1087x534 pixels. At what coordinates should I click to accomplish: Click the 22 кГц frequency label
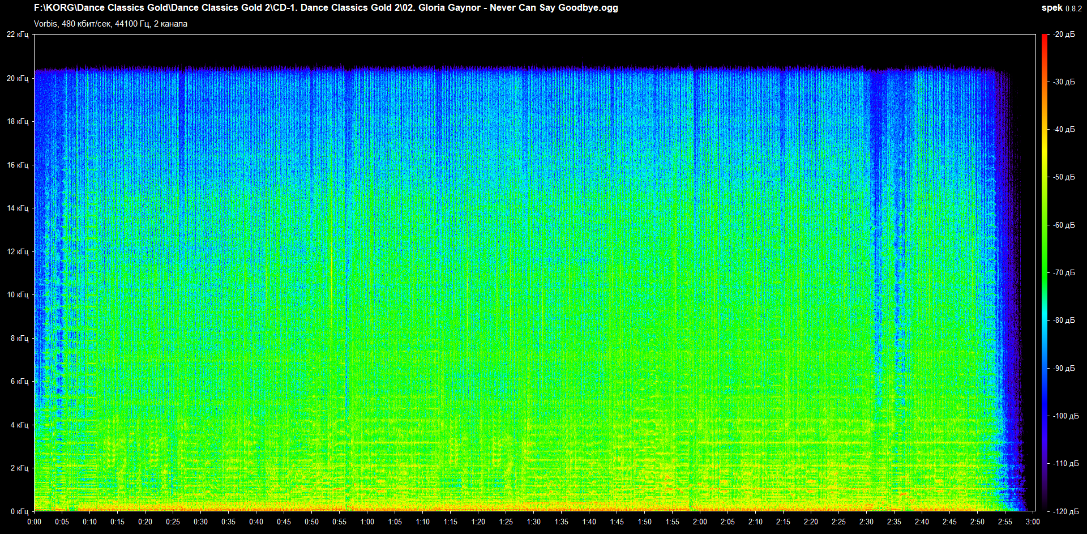point(18,35)
